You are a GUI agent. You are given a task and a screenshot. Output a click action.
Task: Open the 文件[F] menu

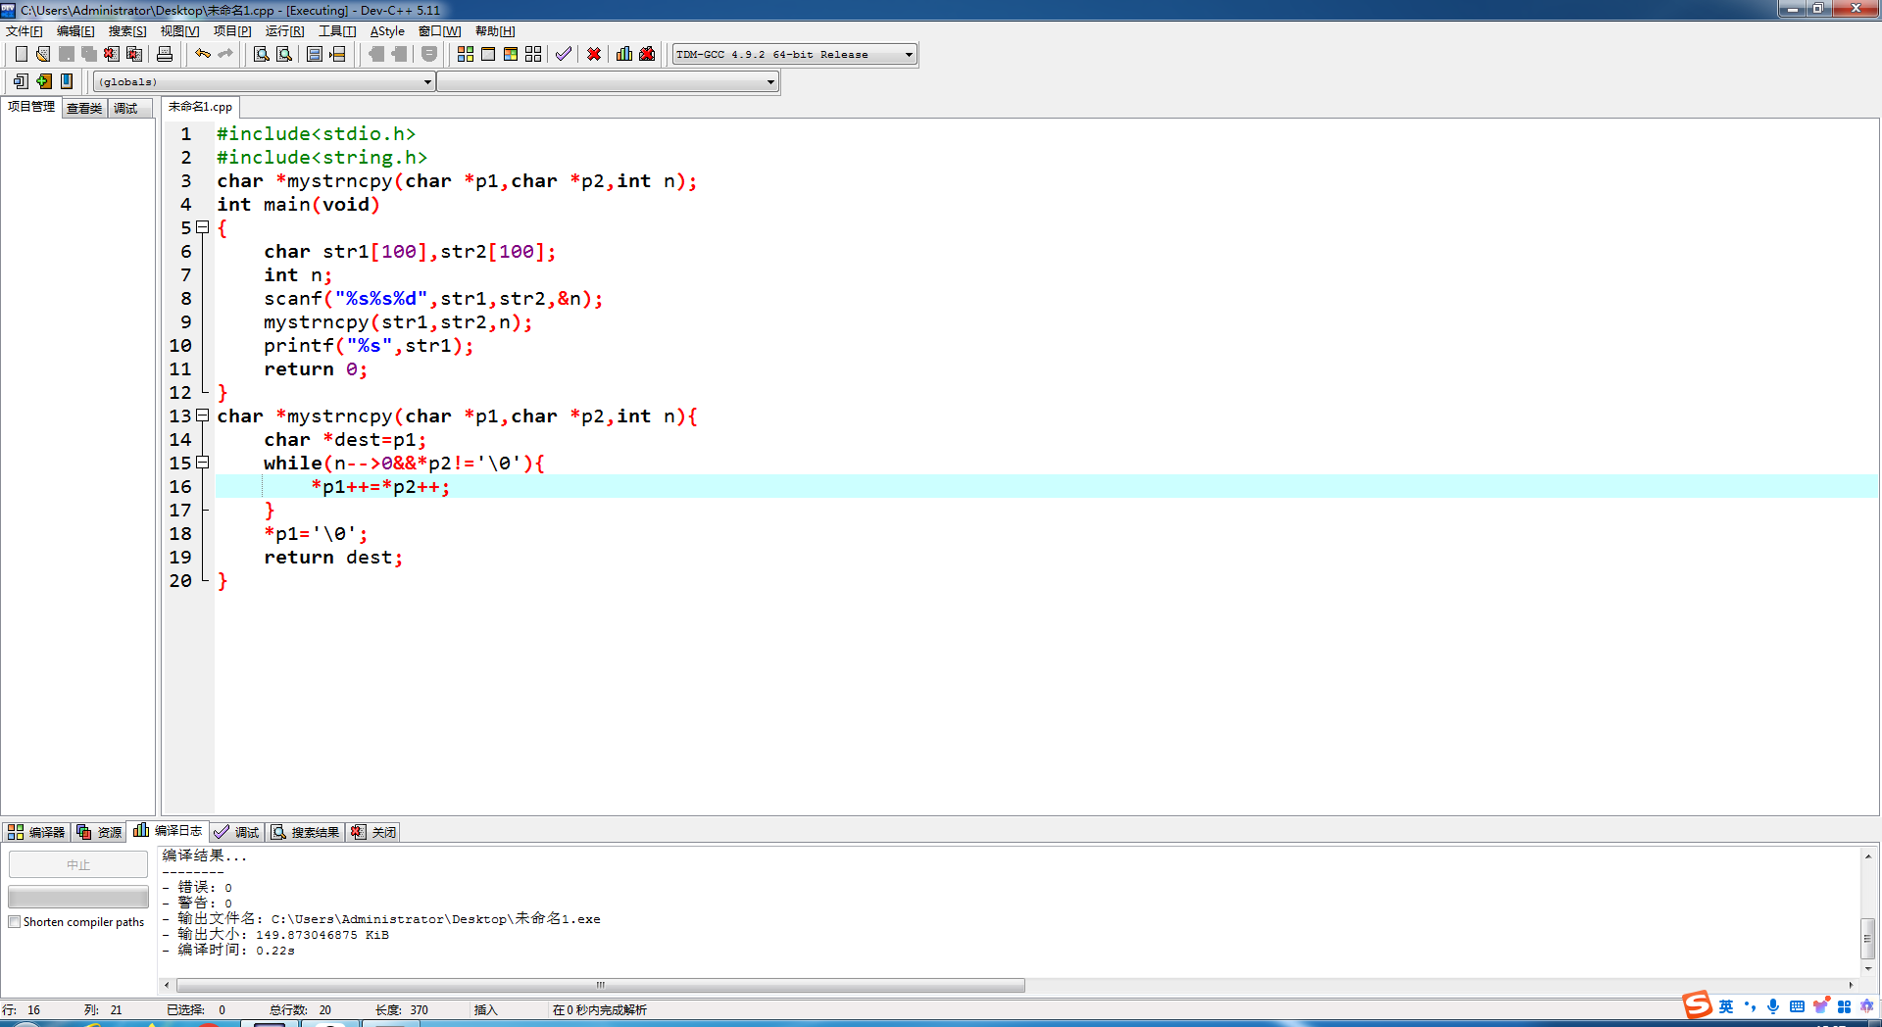click(25, 31)
